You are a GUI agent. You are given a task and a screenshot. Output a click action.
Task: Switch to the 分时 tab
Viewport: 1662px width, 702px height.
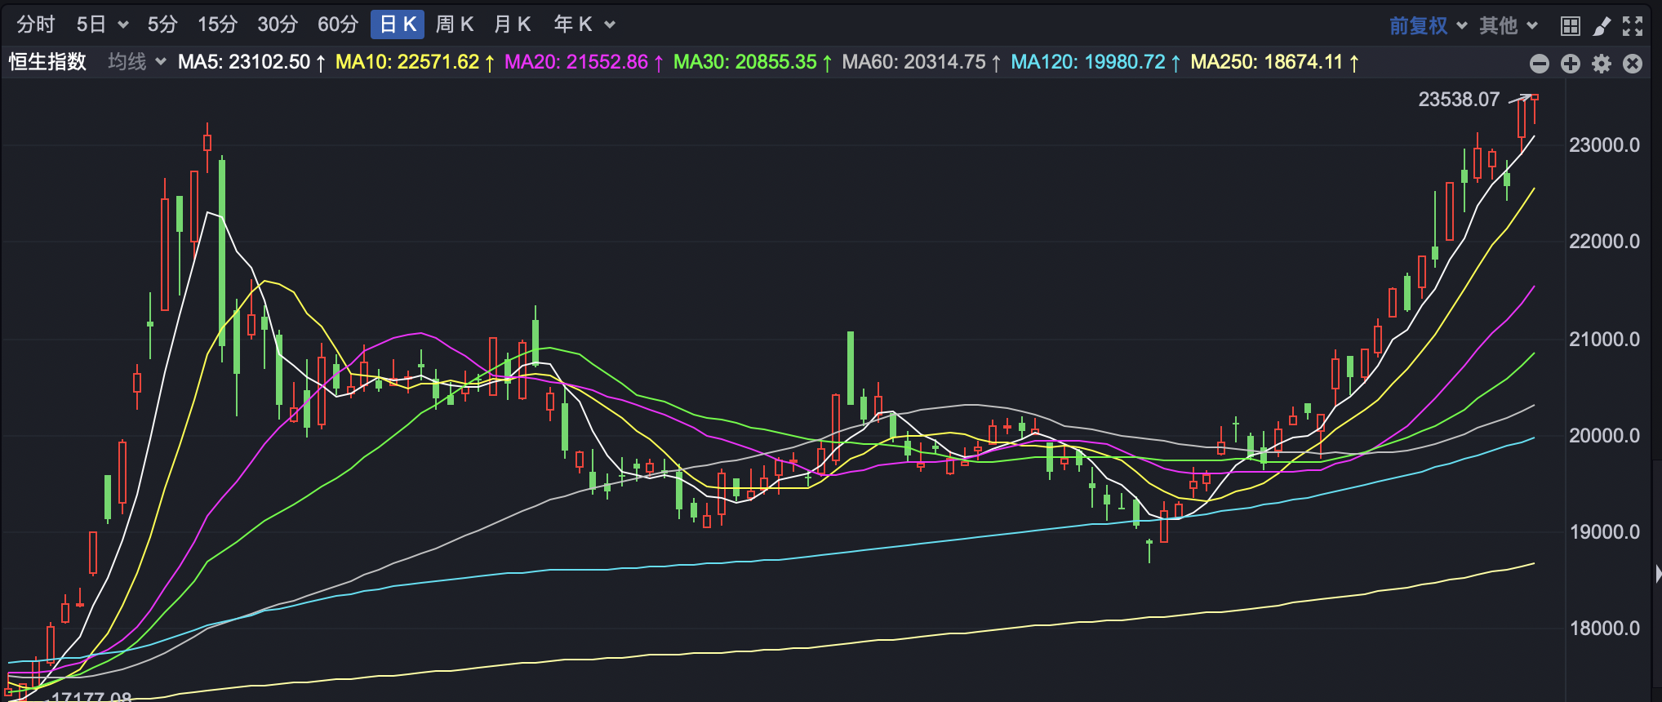point(36,24)
